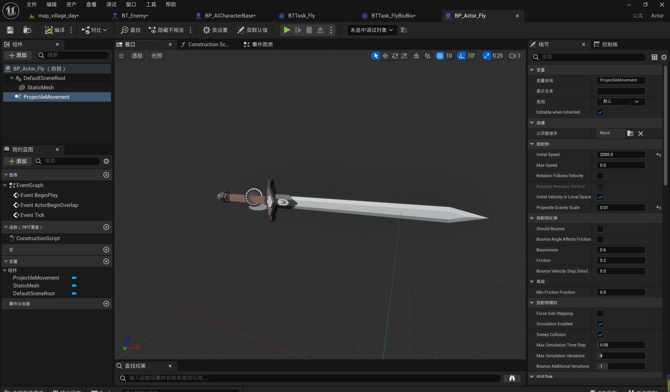Screen dimensions: 670x392
Task: Click binoculars search icon in find results
Action: point(512,378)
